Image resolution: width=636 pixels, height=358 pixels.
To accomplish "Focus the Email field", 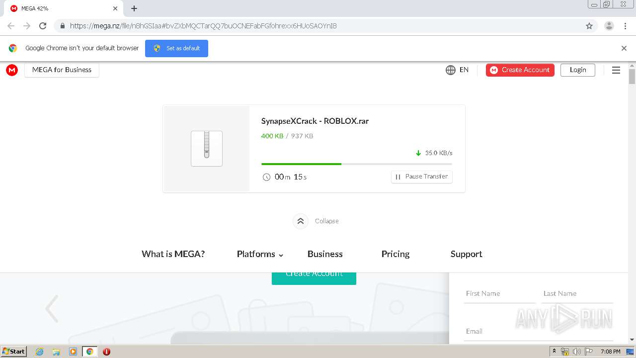I will pos(539,331).
